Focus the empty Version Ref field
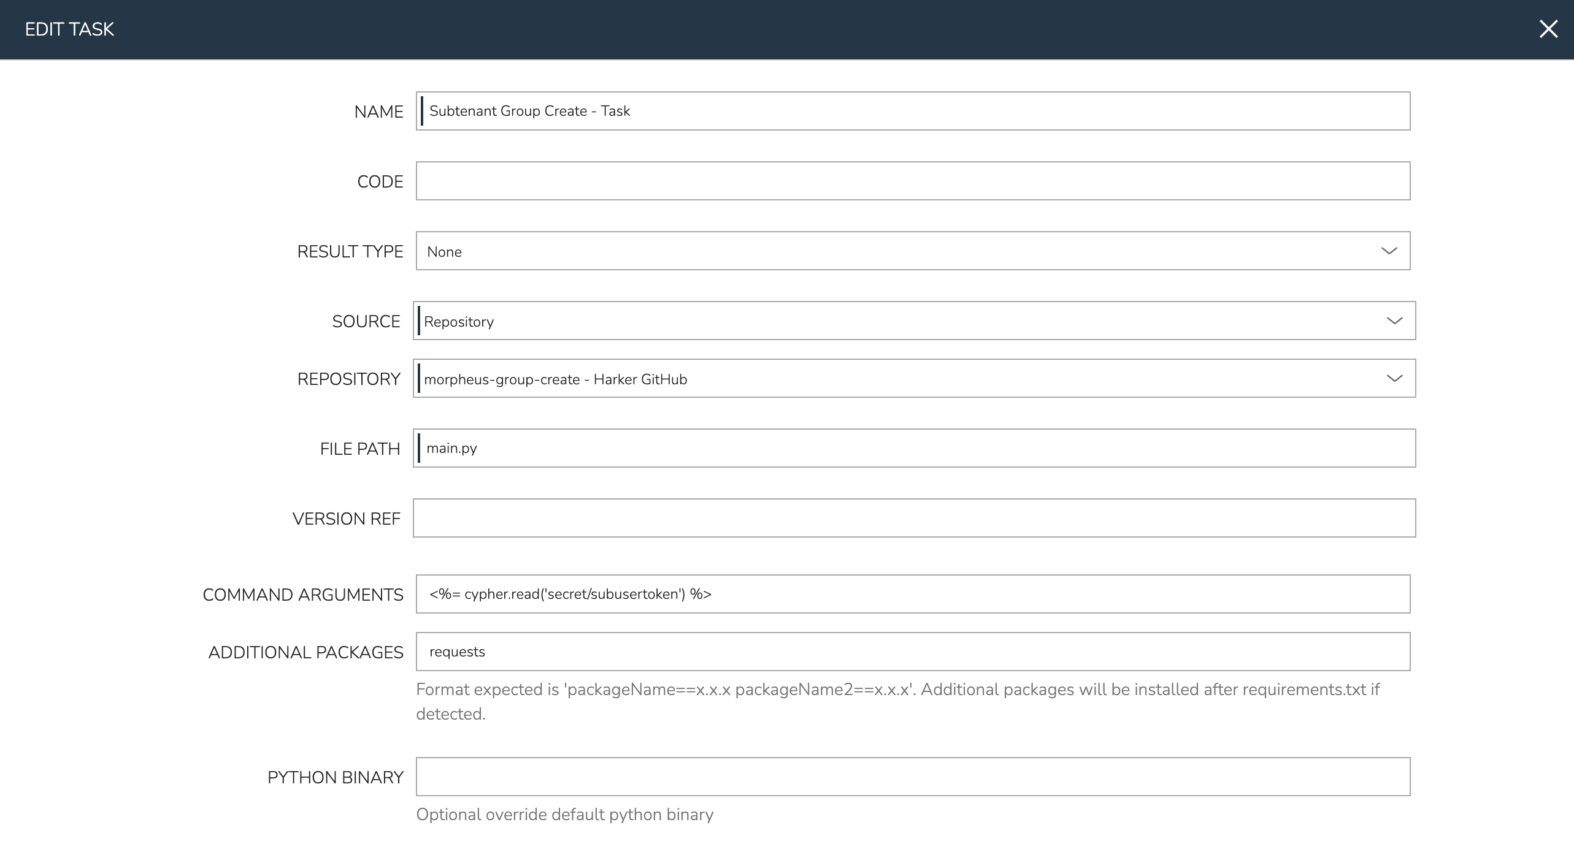This screenshot has height=841, width=1574. tap(914, 518)
